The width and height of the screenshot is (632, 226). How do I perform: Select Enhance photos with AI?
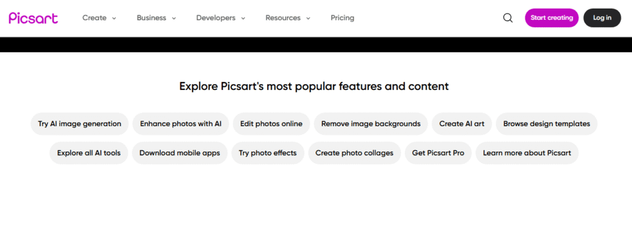point(181,124)
